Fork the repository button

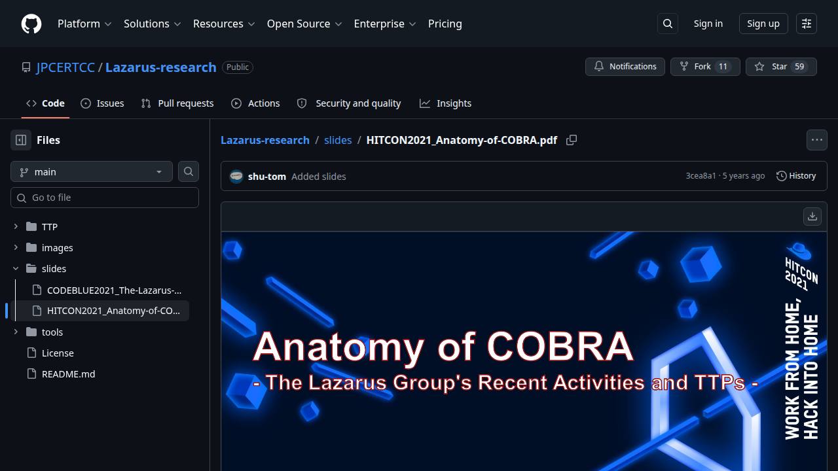705,67
